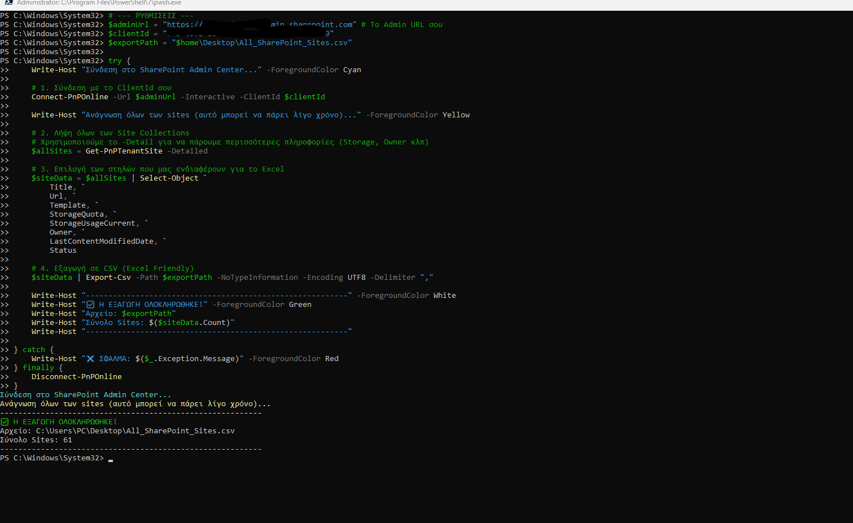Click the cursor at the final PS prompt
The image size is (853, 523).
click(111, 459)
